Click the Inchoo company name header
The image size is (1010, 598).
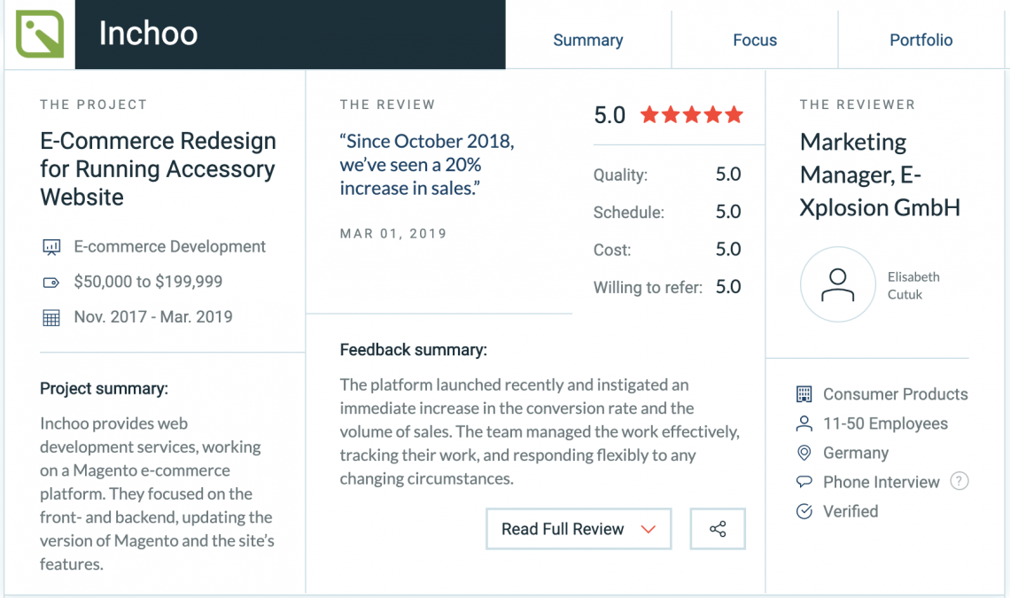point(148,34)
